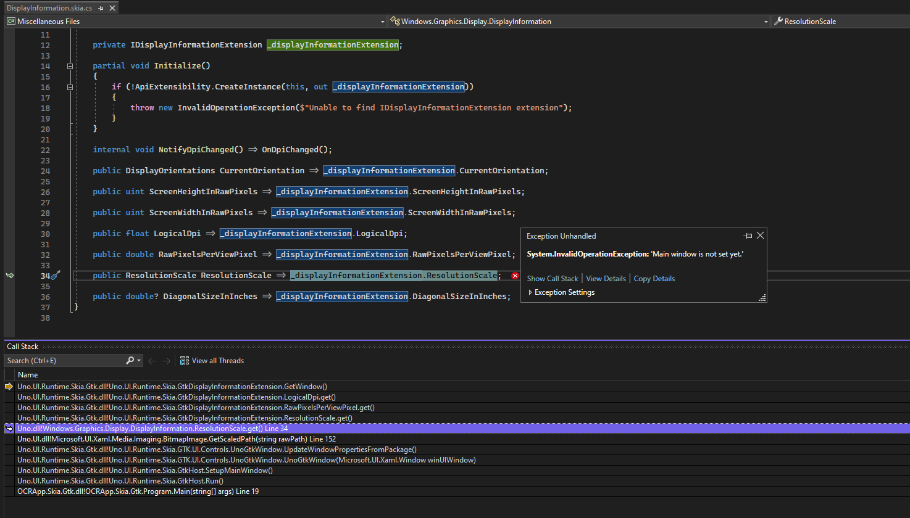Click the red error icon next to line 34

click(x=516, y=276)
